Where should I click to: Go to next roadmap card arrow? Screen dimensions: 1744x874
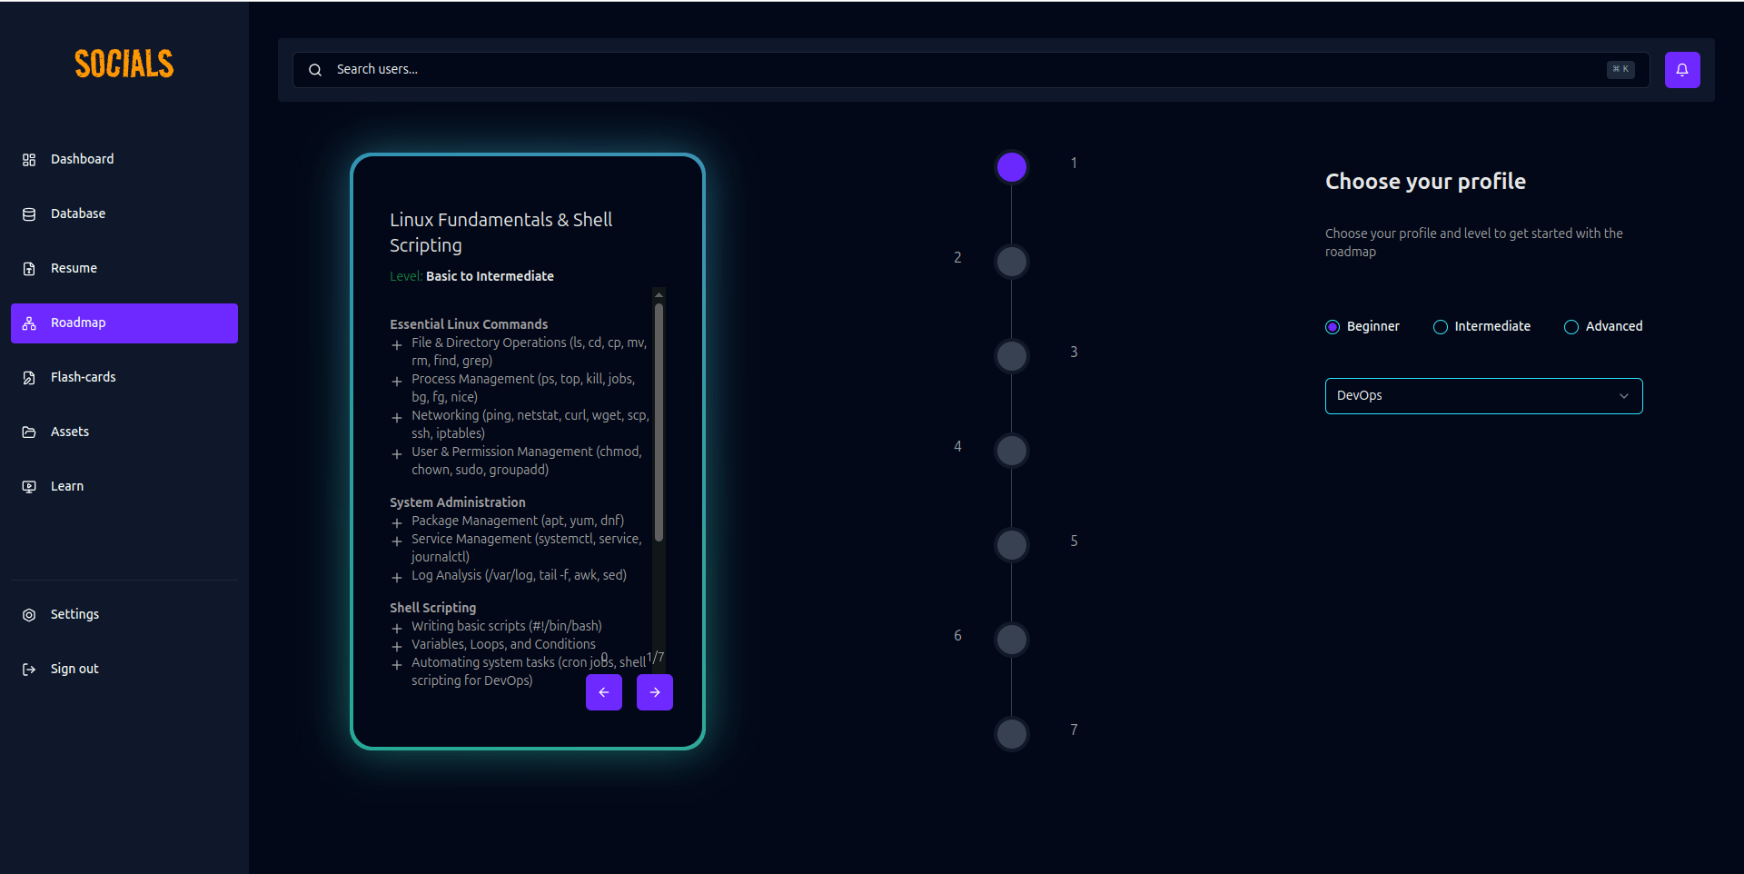tap(655, 692)
